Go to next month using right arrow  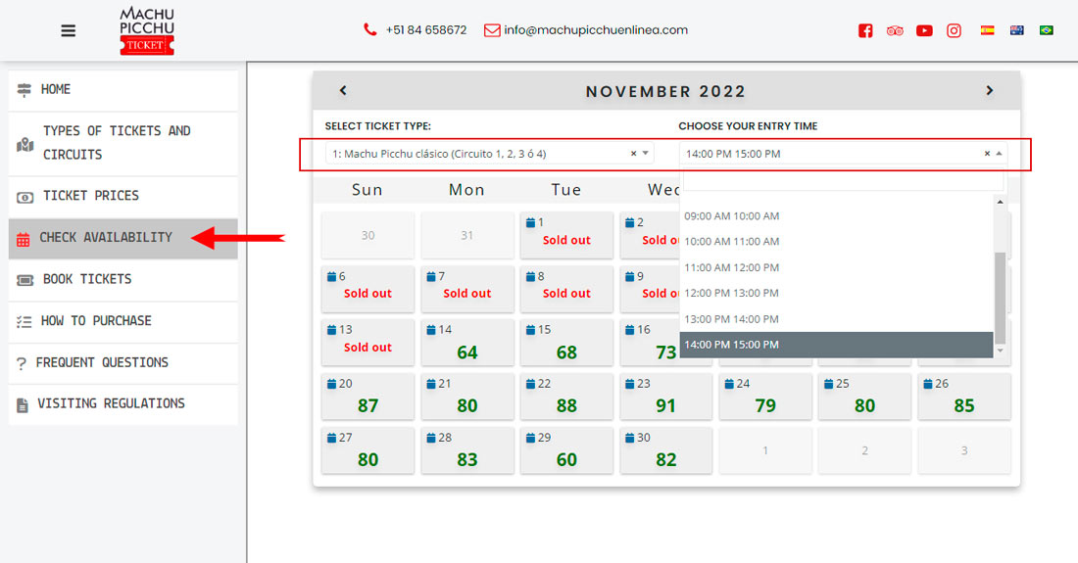989,91
